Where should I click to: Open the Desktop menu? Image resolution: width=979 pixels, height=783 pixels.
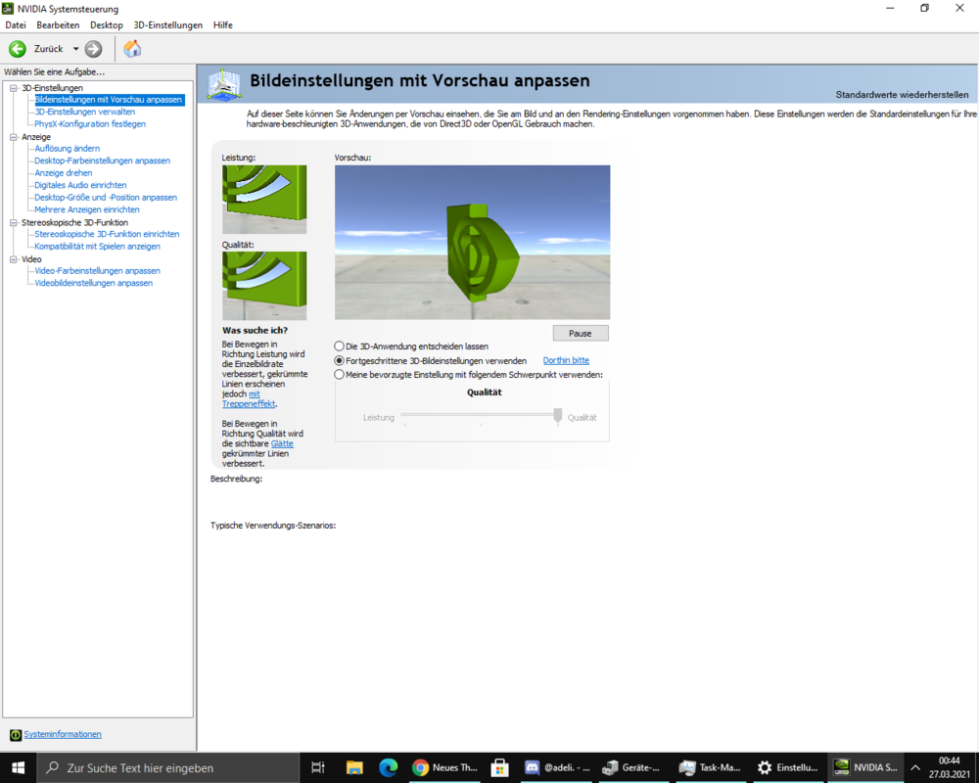pyautogui.click(x=106, y=24)
